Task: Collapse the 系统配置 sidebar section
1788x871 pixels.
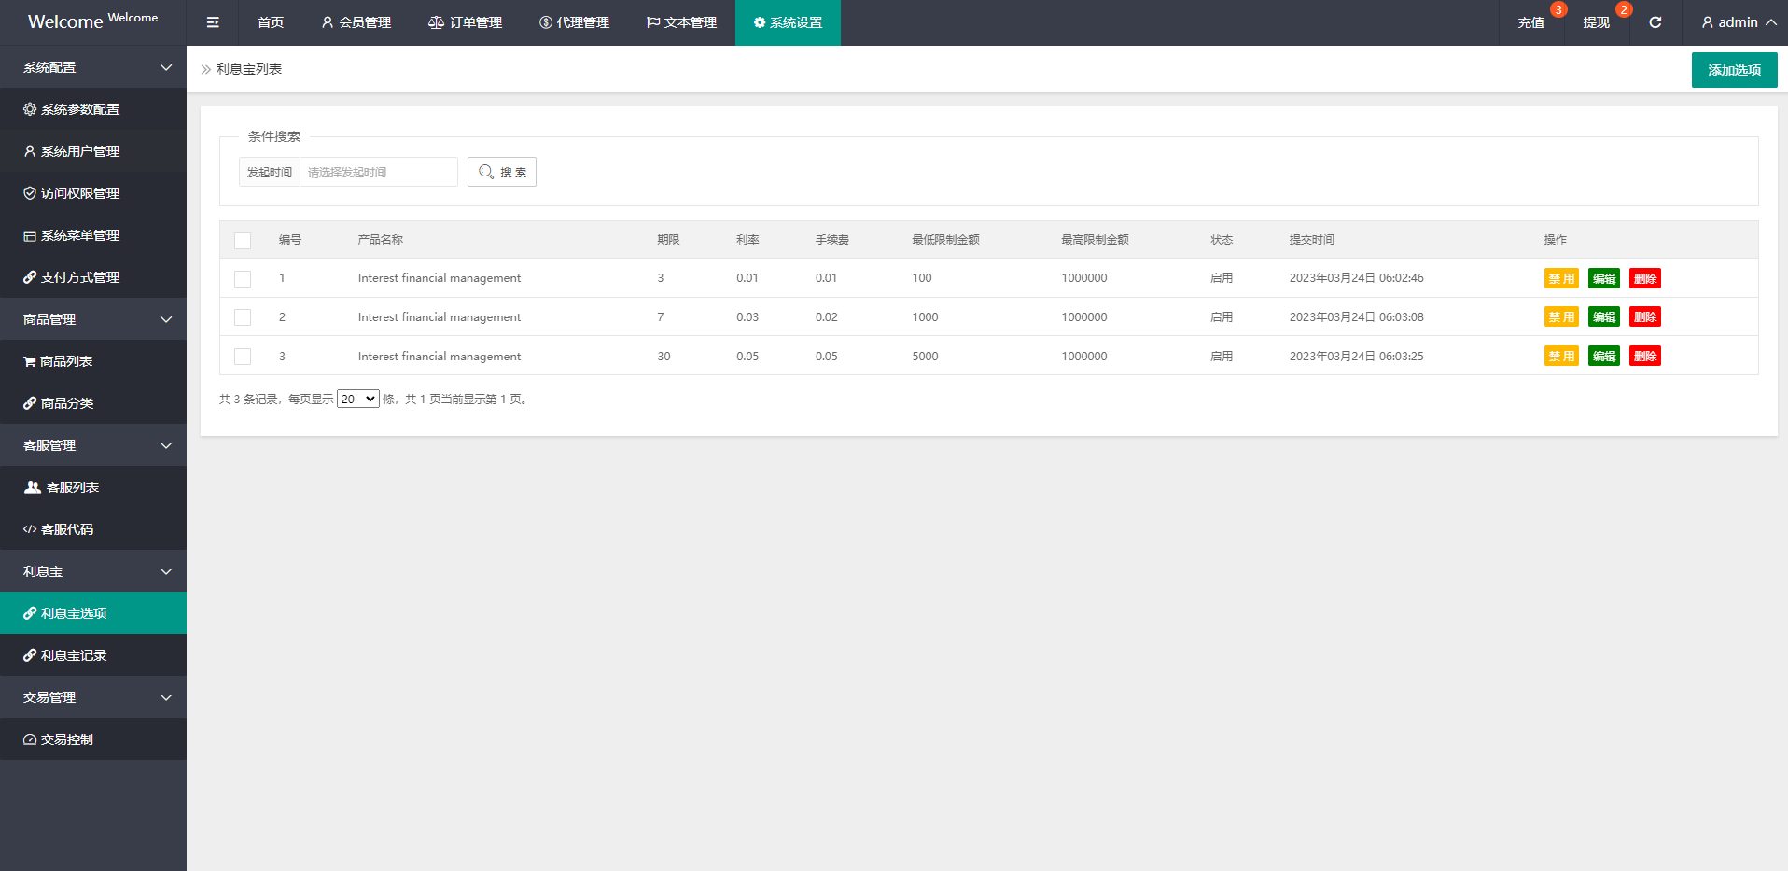Action: [93, 67]
